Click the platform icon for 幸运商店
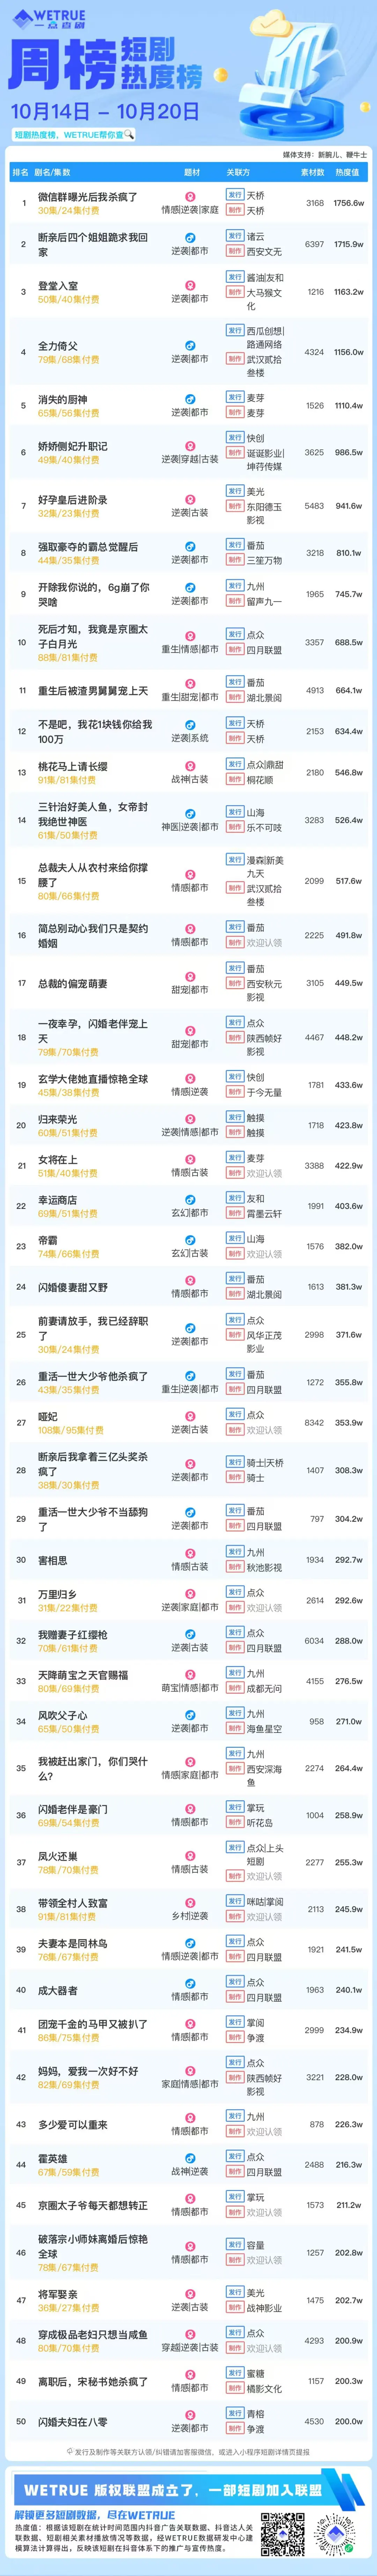The image size is (377, 2576). pyautogui.click(x=190, y=1200)
